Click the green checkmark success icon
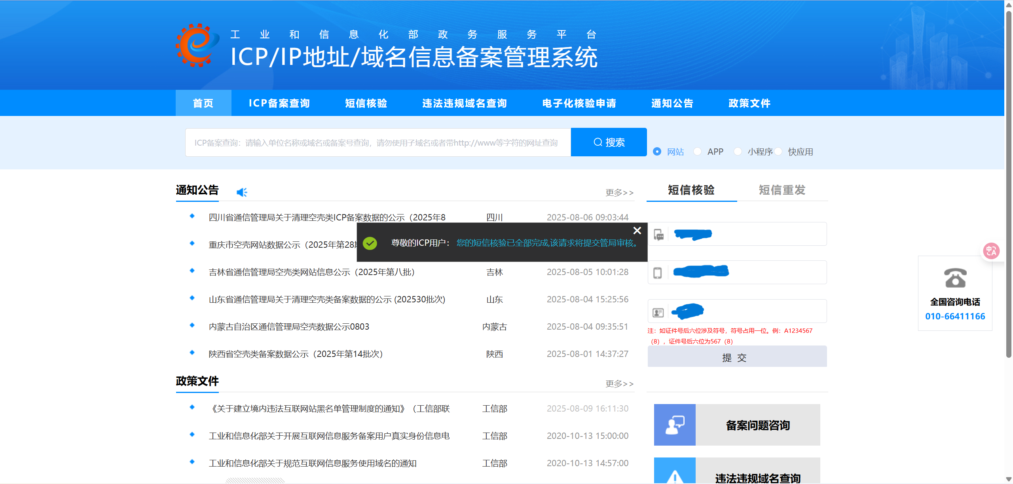The width and height of the screenshot is (1013, 484). (370, 243)
